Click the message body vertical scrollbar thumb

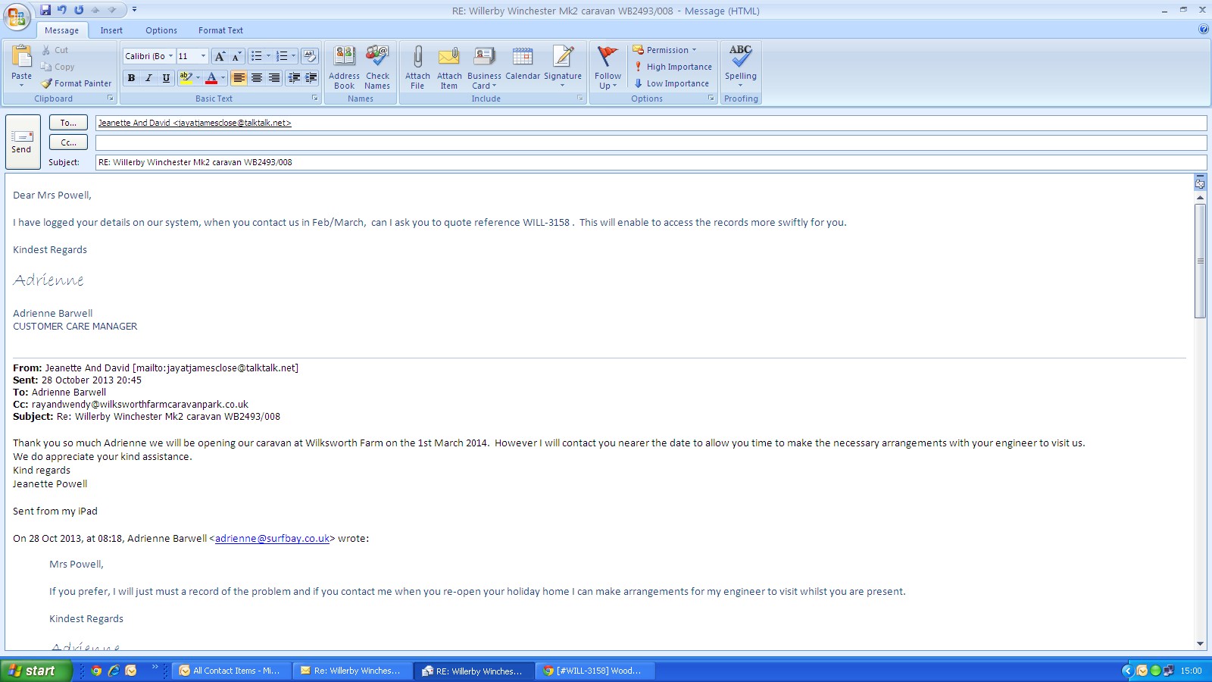[x=1200, y=261]
